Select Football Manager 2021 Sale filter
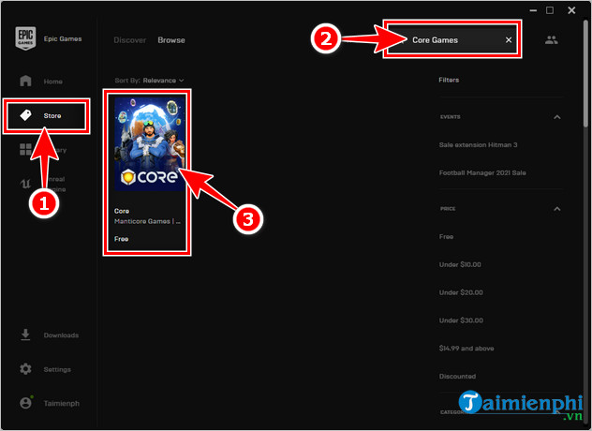Screen dimensions: 592x431 click(x=482, y=172)
